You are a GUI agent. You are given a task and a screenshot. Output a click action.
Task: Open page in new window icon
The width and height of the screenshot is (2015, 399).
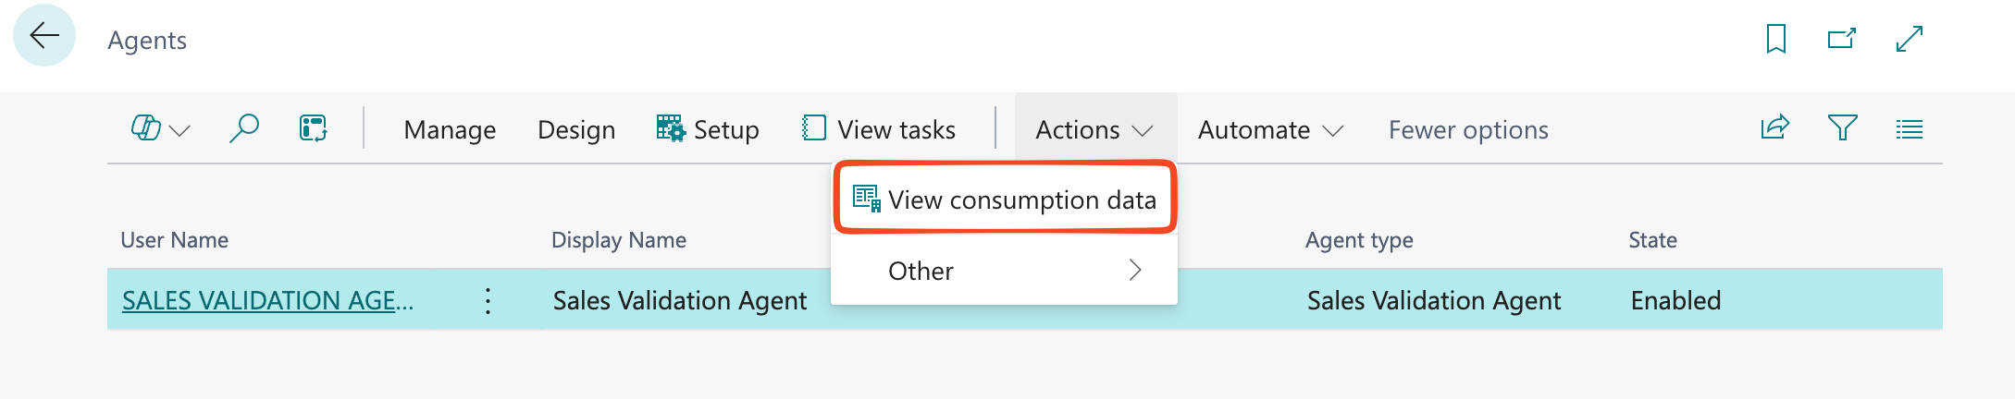[1841, 39]
